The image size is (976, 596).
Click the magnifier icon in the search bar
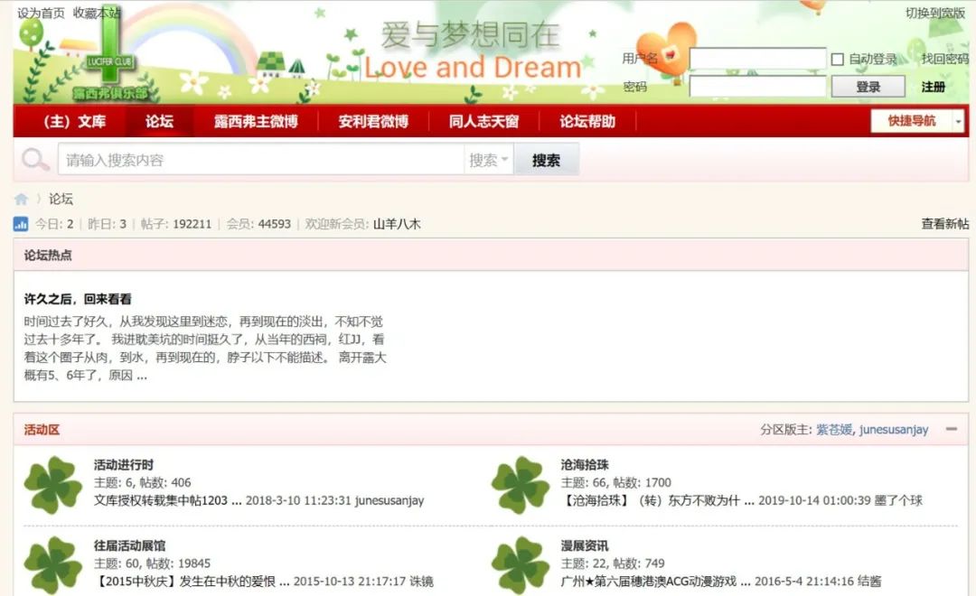(35, 159)
